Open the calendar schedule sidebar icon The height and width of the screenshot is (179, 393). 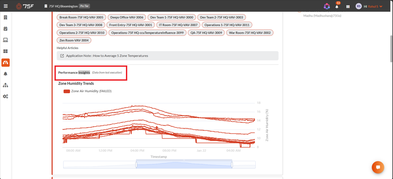point(5,29)
